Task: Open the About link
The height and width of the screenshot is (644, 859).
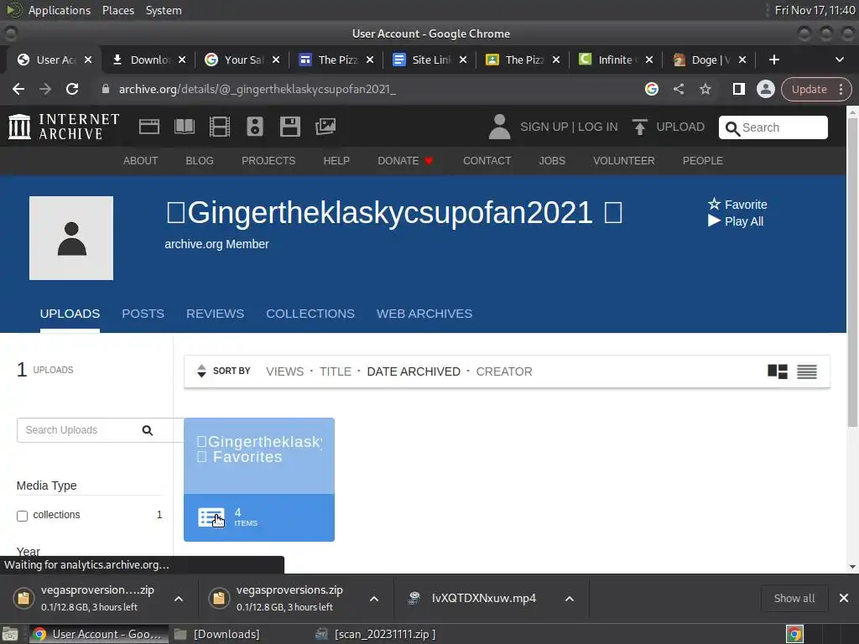Action: [x=140, y=160]
